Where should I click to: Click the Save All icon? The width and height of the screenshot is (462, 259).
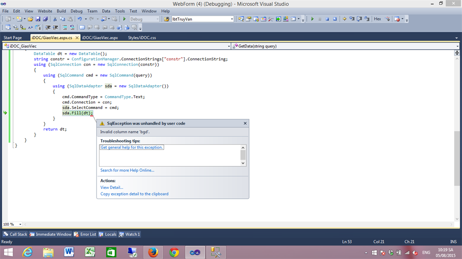pyautogui.click(x=46, y=19)
